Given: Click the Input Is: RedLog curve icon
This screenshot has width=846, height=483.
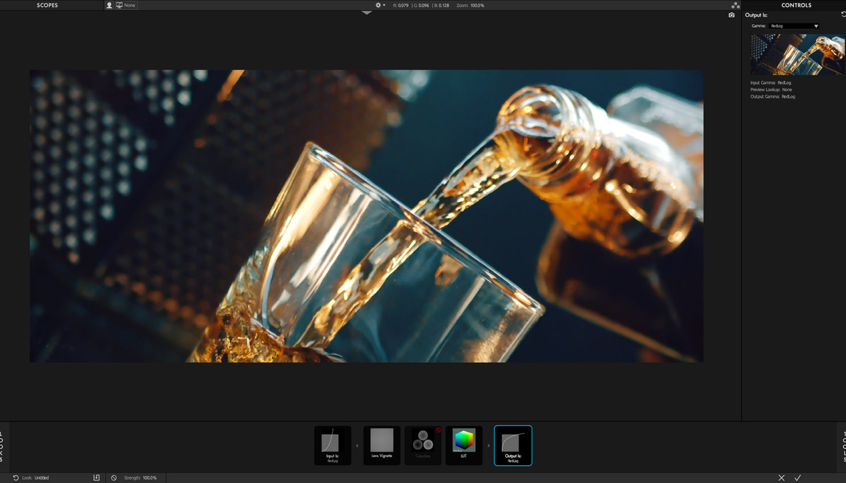Looking at the screenshot, I should point(333,445).
